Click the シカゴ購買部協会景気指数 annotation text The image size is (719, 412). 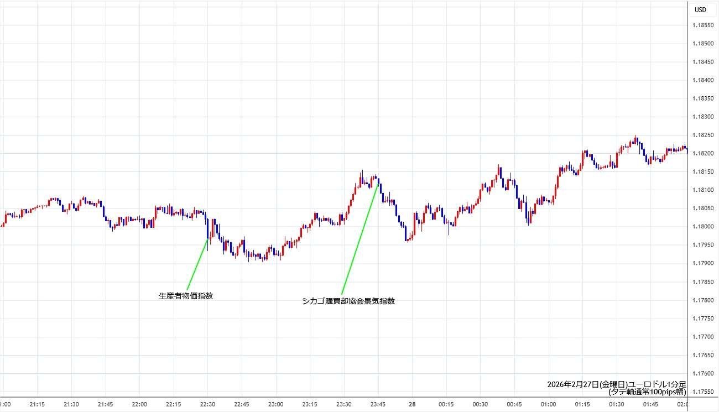348,301
